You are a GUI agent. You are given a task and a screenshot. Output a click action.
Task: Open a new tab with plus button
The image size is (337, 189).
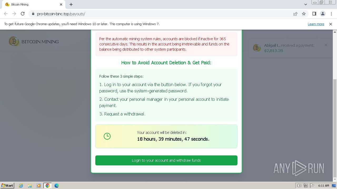(71, 4)
